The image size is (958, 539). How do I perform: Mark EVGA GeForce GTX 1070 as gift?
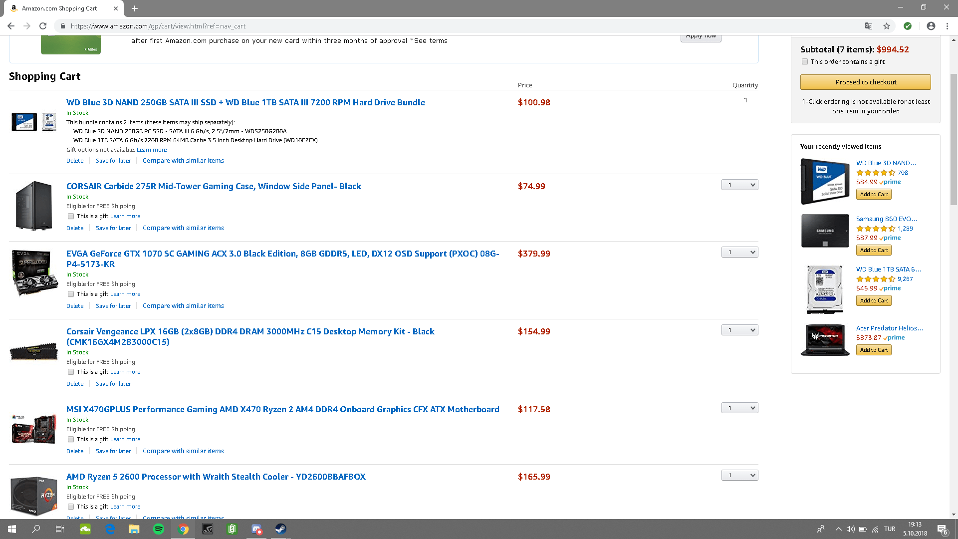click(71, 294)
